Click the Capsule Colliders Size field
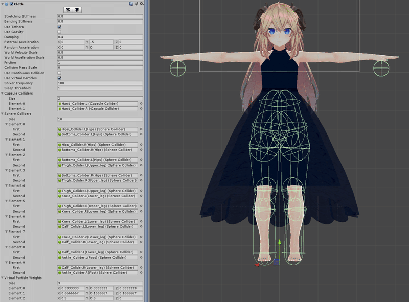Viewport: 409px width, 302px height. (x=100, y=98)
